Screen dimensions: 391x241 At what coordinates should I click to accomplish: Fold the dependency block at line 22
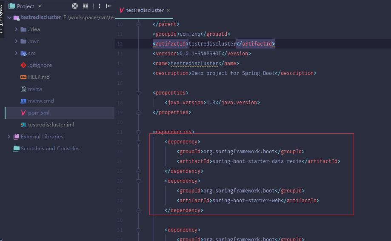coord(138,142)
